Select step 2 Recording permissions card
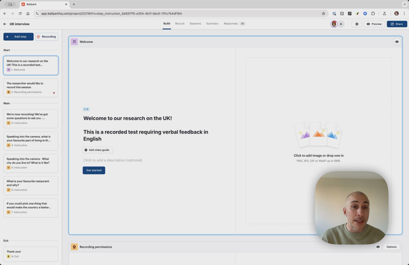Image resolution: width=409 pixels, height=265 pixels. pos(31,87)
